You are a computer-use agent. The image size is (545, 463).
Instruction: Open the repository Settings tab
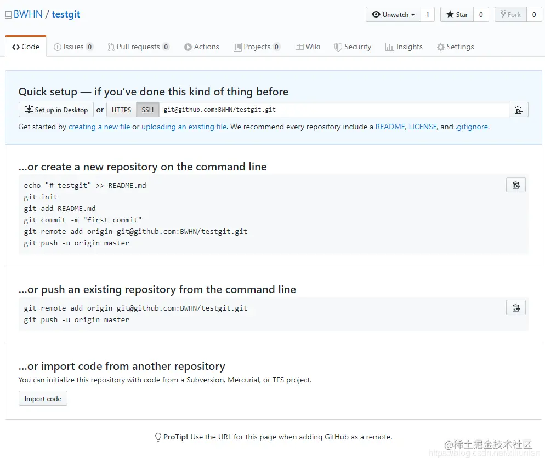pyautogui.click(x=455, y=47)
